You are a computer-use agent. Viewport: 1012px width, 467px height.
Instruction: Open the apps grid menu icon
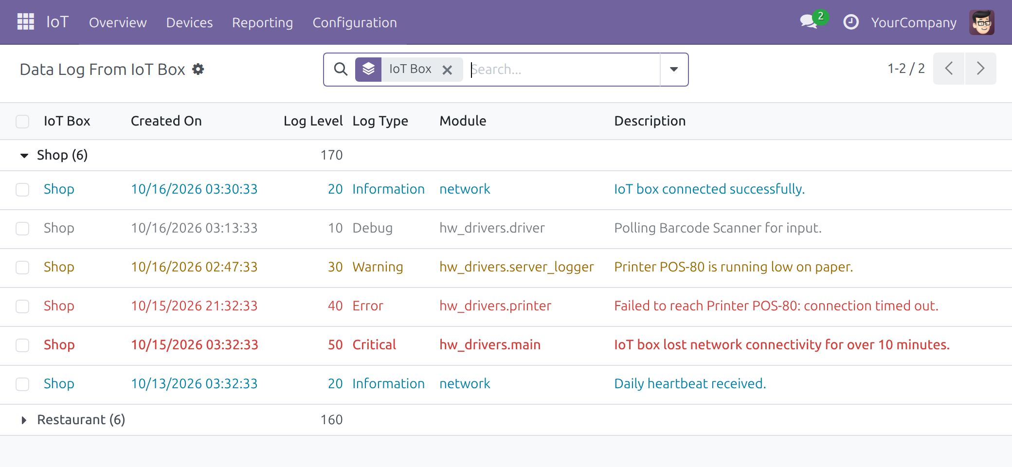click(26, 22)
